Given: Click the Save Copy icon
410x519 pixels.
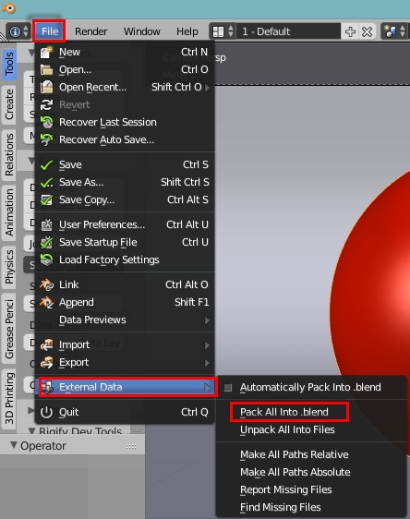Looking at the screenshot, I should (47, 199).
